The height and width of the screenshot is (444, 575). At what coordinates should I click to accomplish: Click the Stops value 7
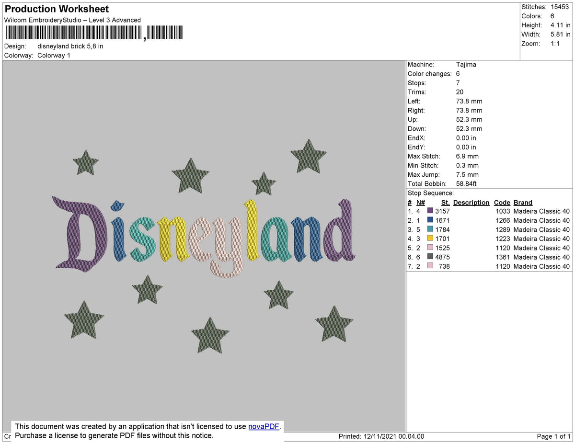coord(458,83)
